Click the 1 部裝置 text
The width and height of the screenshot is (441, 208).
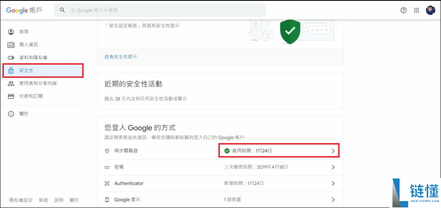(x=232, y=200)
